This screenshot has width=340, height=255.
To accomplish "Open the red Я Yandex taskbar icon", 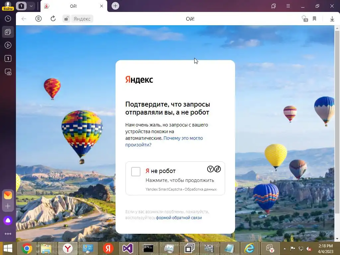I will coord(108,248).
